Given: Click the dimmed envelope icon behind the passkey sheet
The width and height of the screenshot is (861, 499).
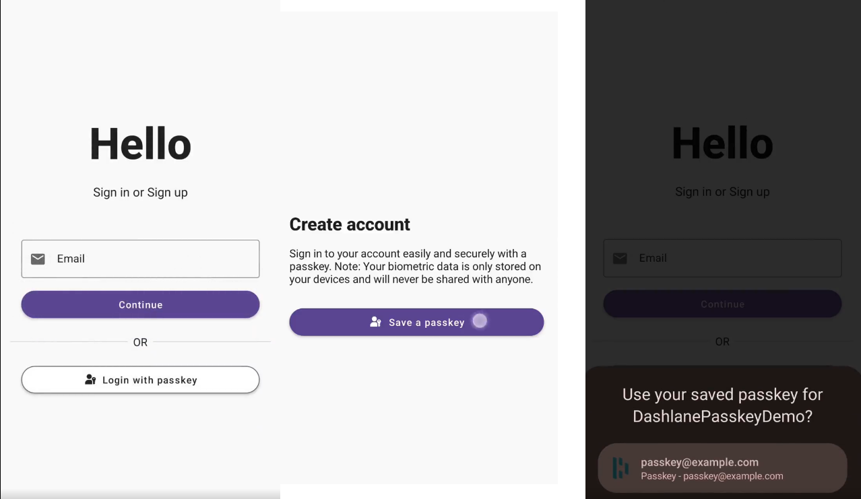Looking at the screenshot, I should (620, 258).
